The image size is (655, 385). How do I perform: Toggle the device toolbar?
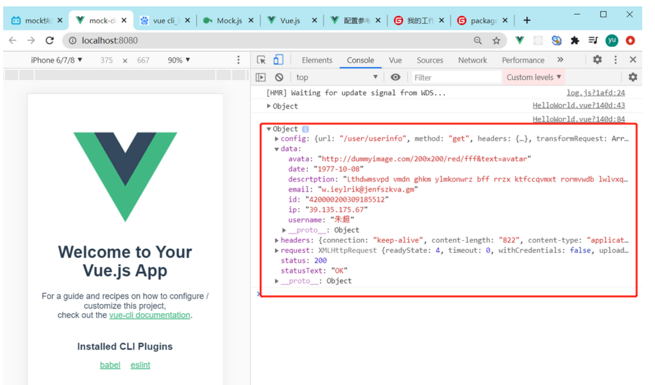tap(278, 60)
